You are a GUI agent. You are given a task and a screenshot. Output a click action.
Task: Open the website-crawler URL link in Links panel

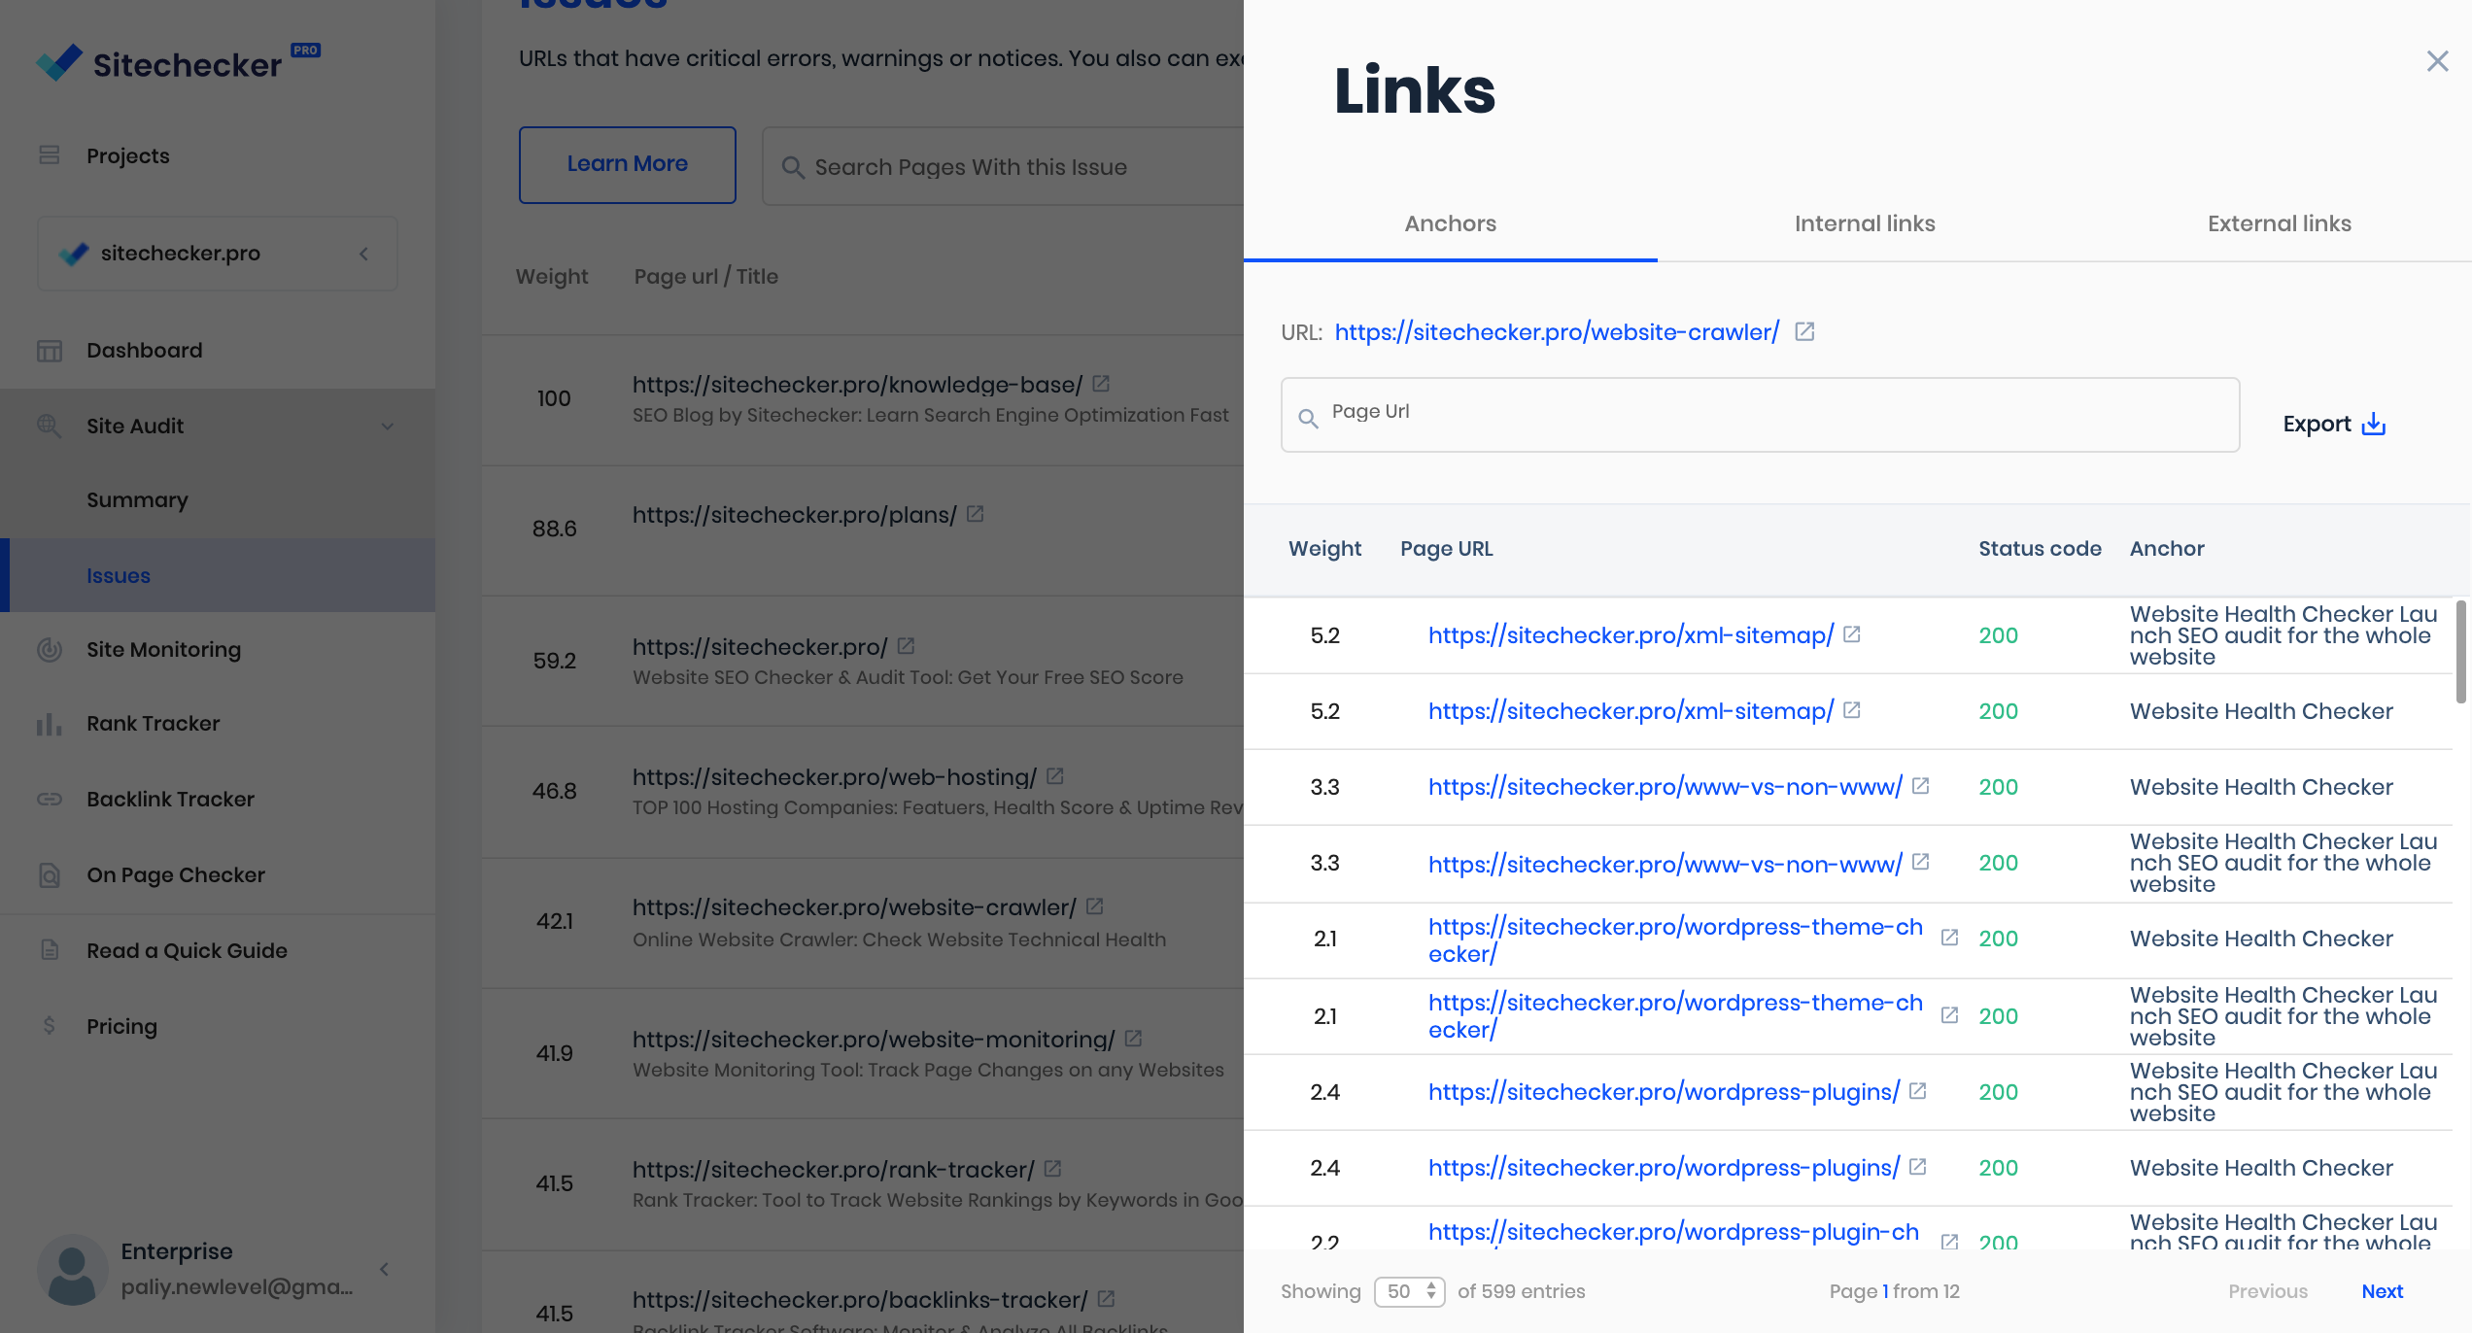click(1557, 332)
